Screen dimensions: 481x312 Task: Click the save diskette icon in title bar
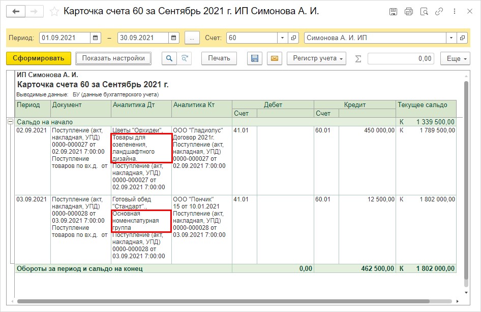click(x=393, y=12)
